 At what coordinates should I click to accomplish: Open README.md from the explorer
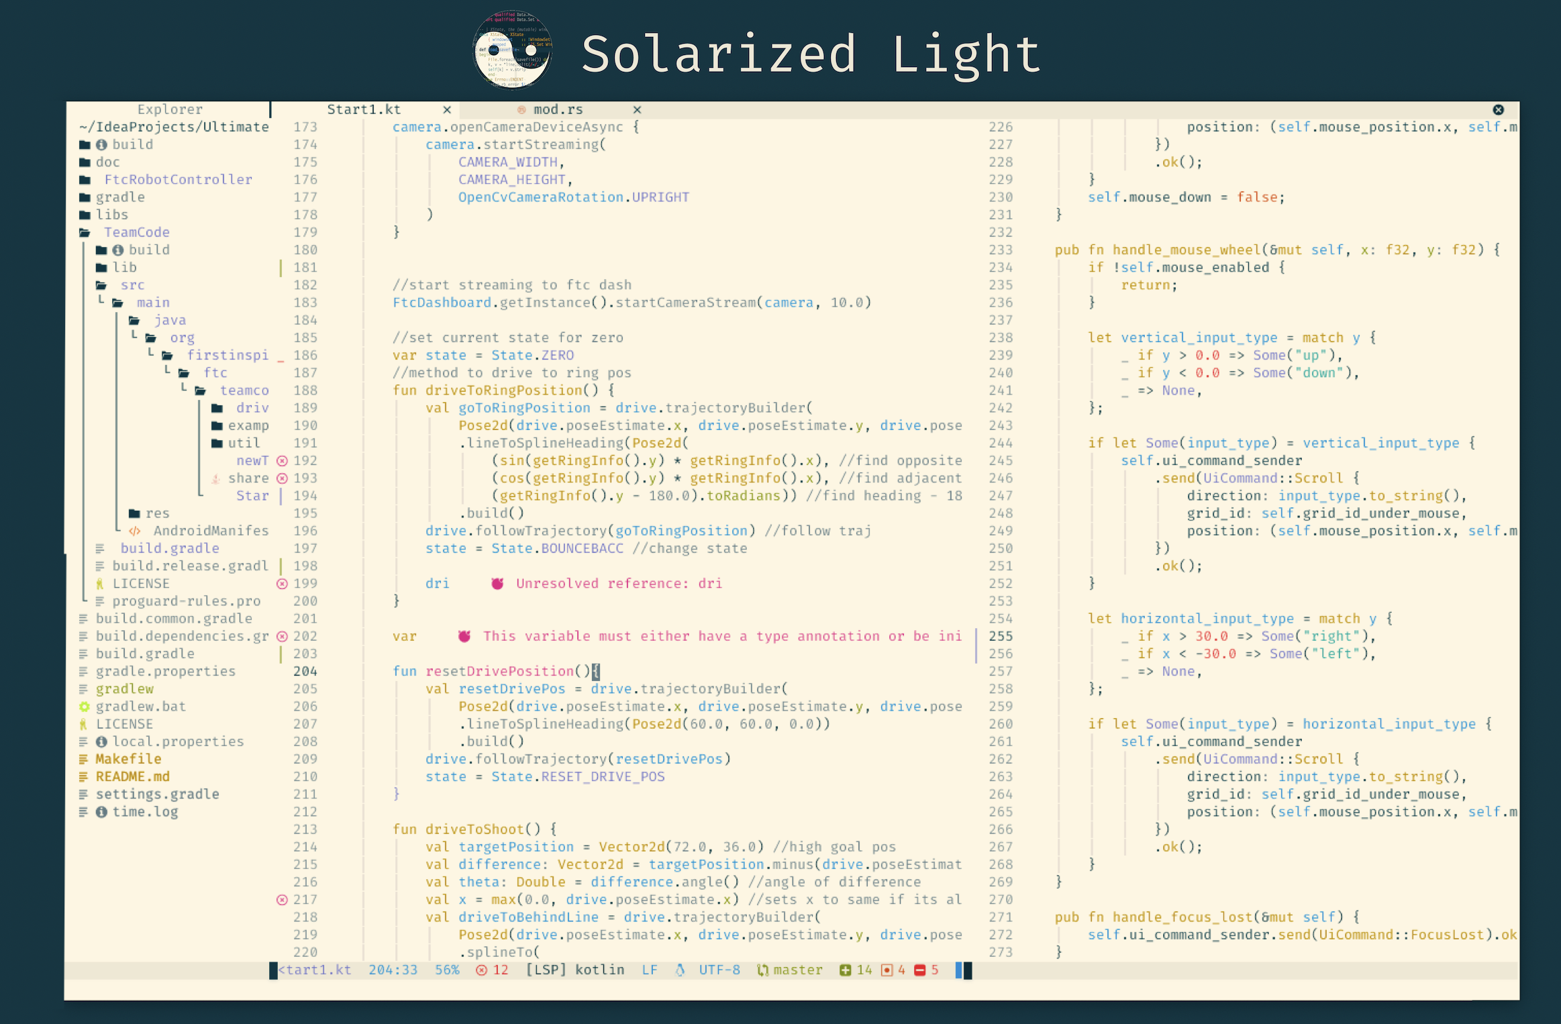pyautogui.click(x=132, y=776)
